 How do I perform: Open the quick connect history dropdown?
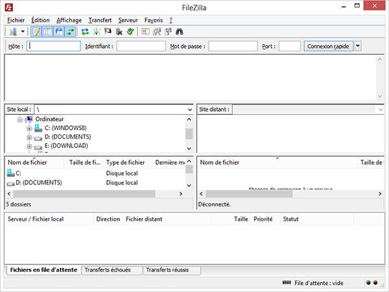pos(358,46)
